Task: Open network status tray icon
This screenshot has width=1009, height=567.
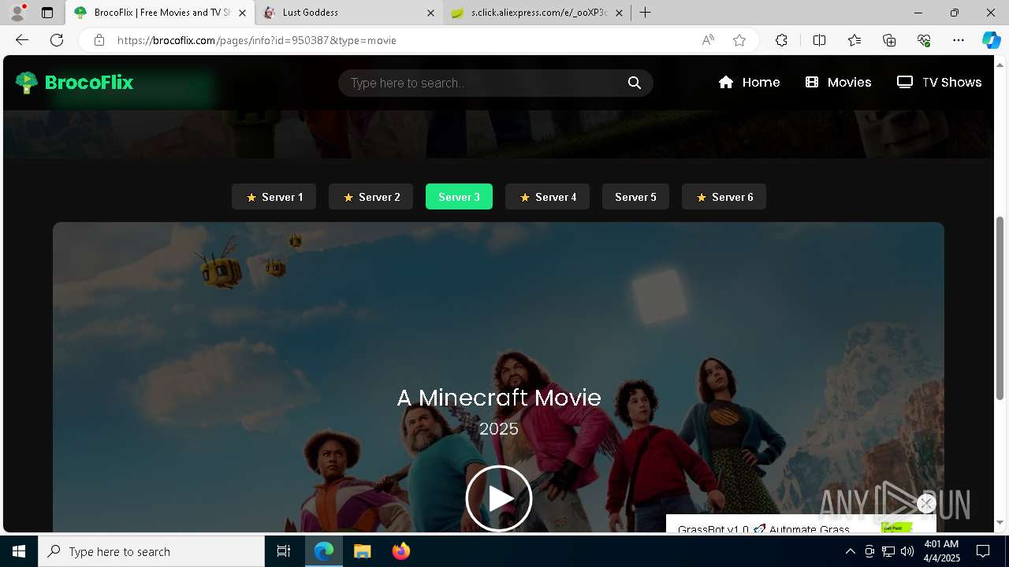Action: (888, 551)
